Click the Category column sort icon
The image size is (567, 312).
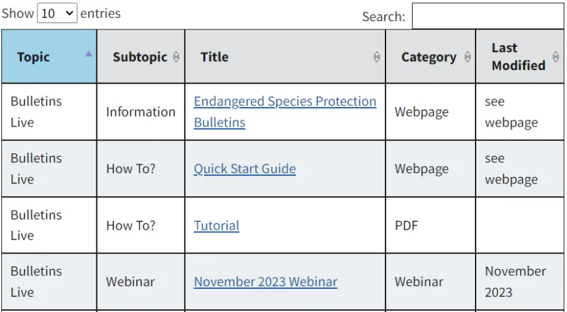point(467,57)
